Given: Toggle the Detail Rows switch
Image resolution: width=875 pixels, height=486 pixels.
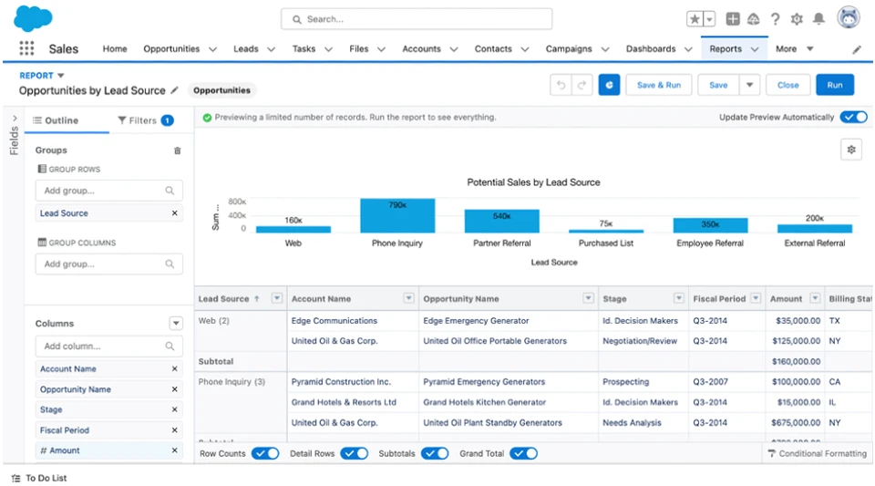Looking at the screenshot, I should pyautogui.click(x=355, y=454).
